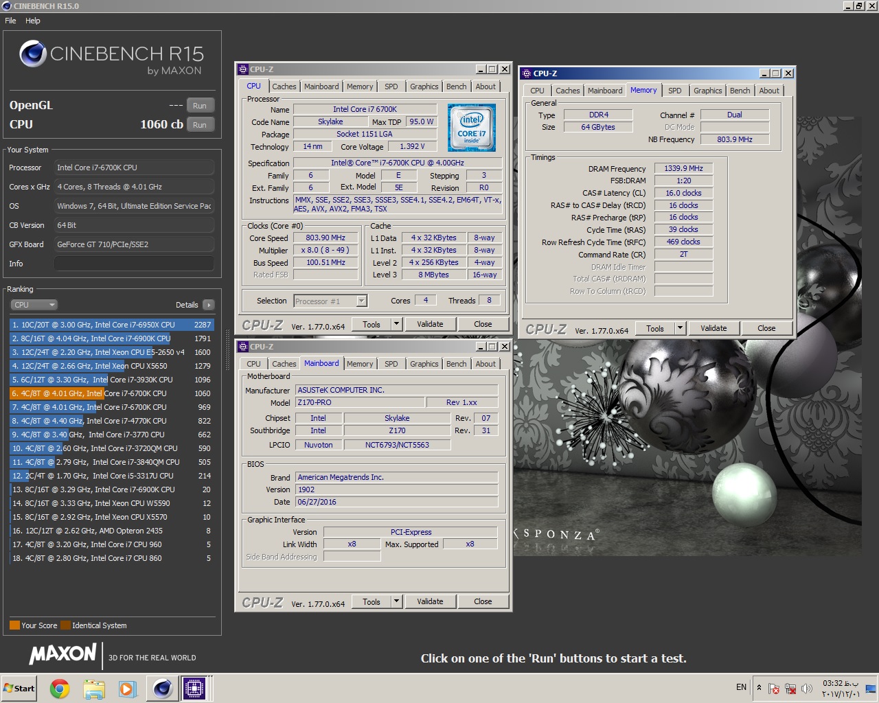
Task: Run the CPU benchmark
Action: (x=200, y=125)
